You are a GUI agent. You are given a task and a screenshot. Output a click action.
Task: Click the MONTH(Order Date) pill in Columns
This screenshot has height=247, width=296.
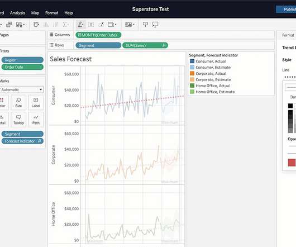[x=98, y=35]
